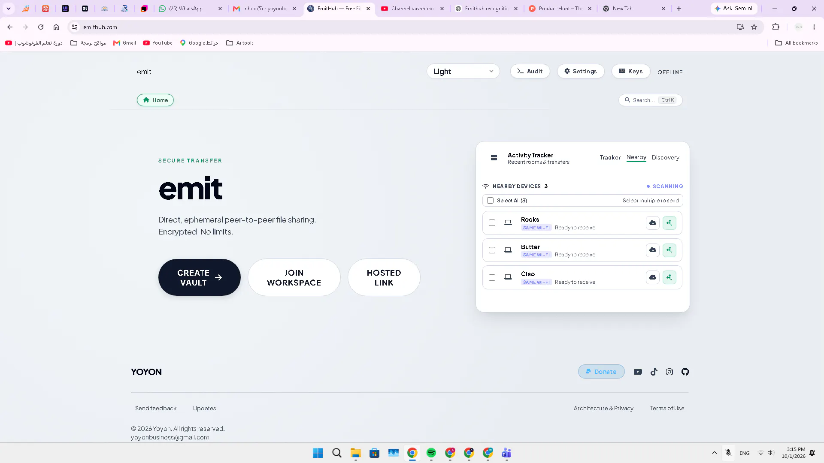Open Architecture & Privacy link
The height and width of the screenshot is (463, 824).
click(x=603, y=408)
